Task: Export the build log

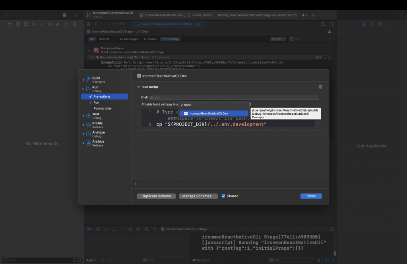Action: pos(278,39)
